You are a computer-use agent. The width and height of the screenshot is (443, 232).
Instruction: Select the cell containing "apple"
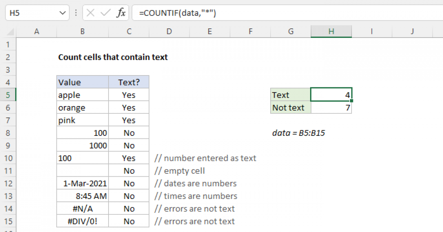[x=82, y=95]
